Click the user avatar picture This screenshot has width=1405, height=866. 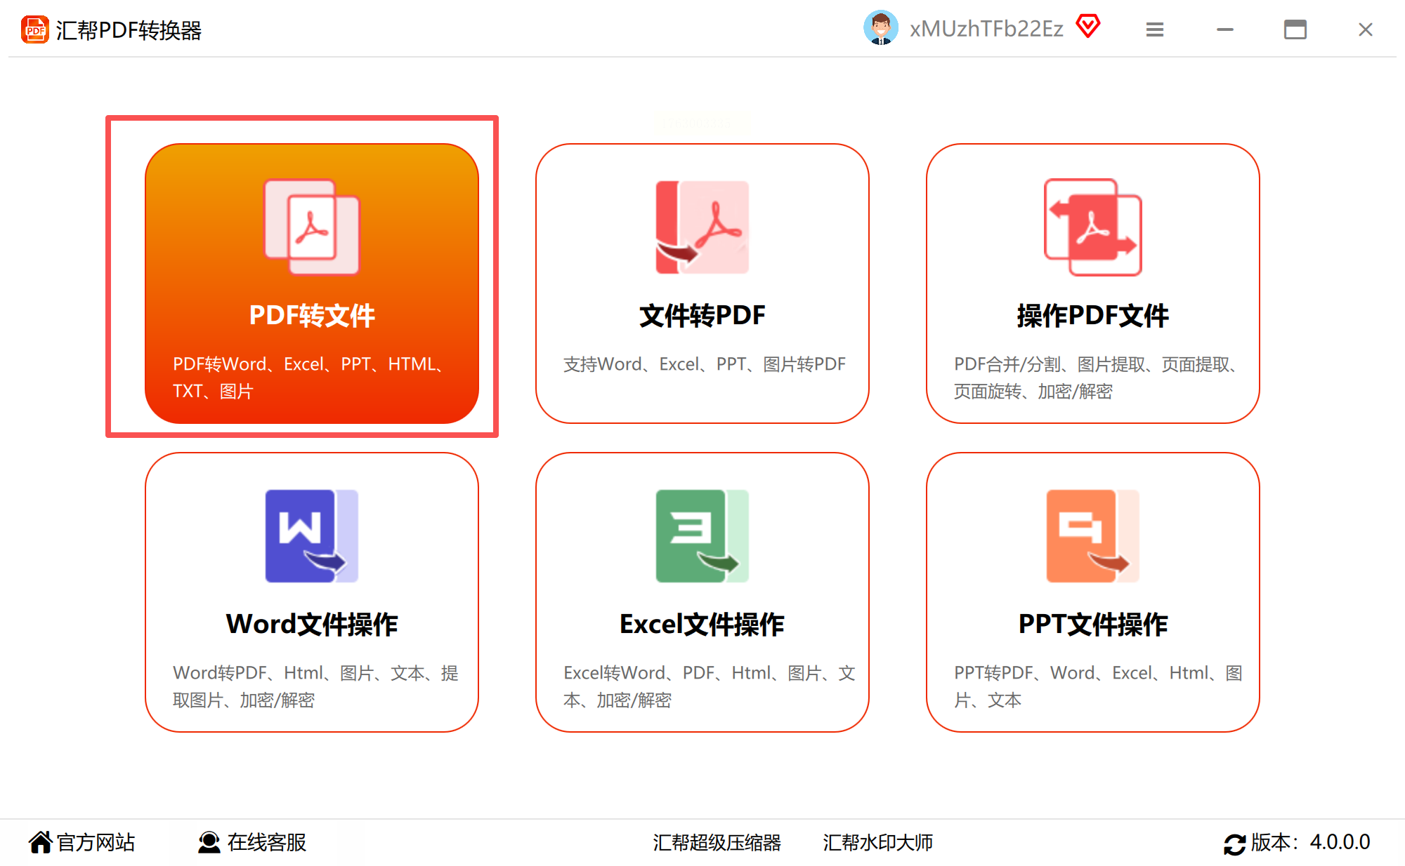(x=880, y=28)
